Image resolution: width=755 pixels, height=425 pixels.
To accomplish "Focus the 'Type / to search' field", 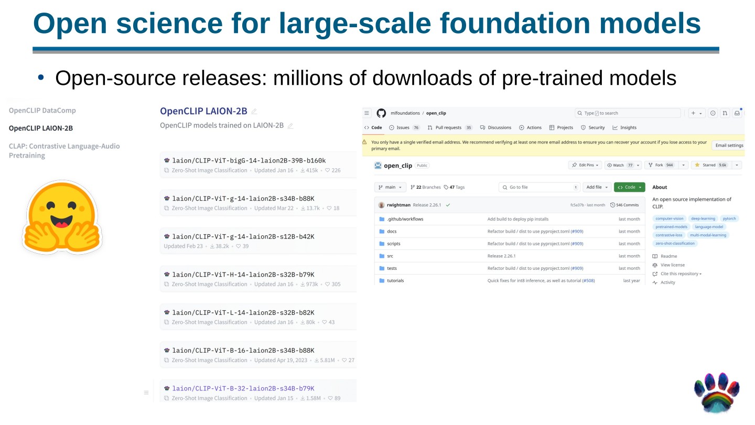I will [628, 113].
